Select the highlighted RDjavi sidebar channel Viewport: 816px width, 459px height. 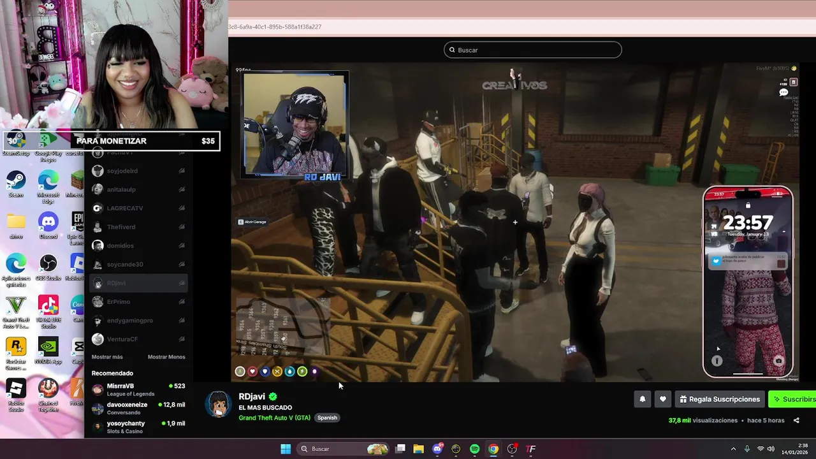[139, 283]
